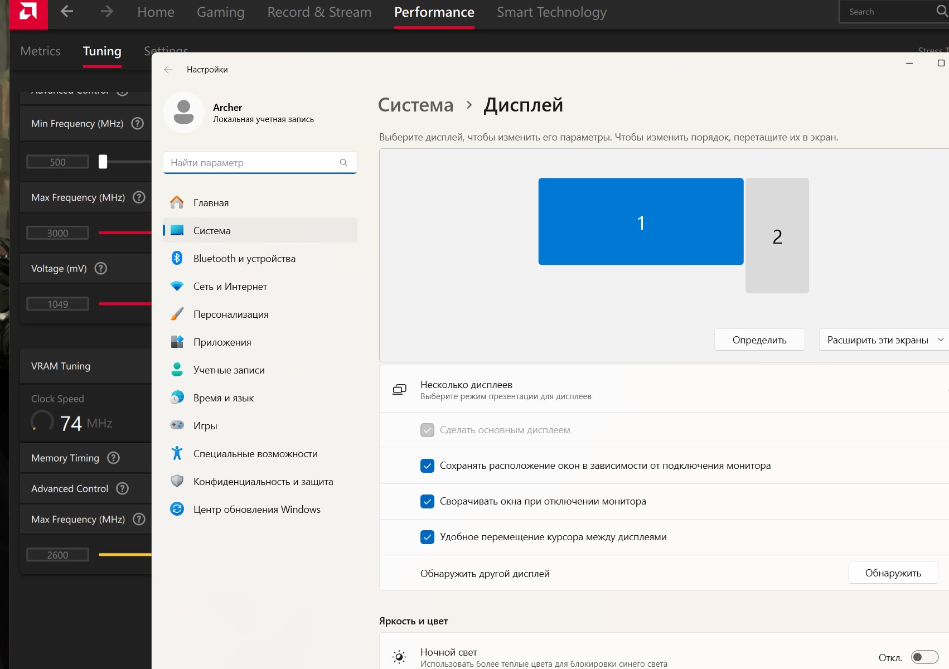Open help icon for Max Frequency above the 3000 field
Image resolution: width=949 pixels, height=669 pixels.
point(139,197)
